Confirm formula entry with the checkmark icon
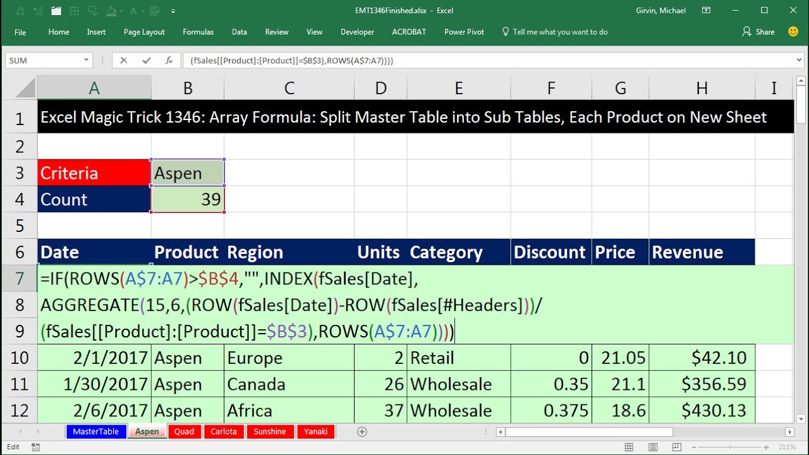This screenshot has height=455, width=809. (x=147, y=61)
